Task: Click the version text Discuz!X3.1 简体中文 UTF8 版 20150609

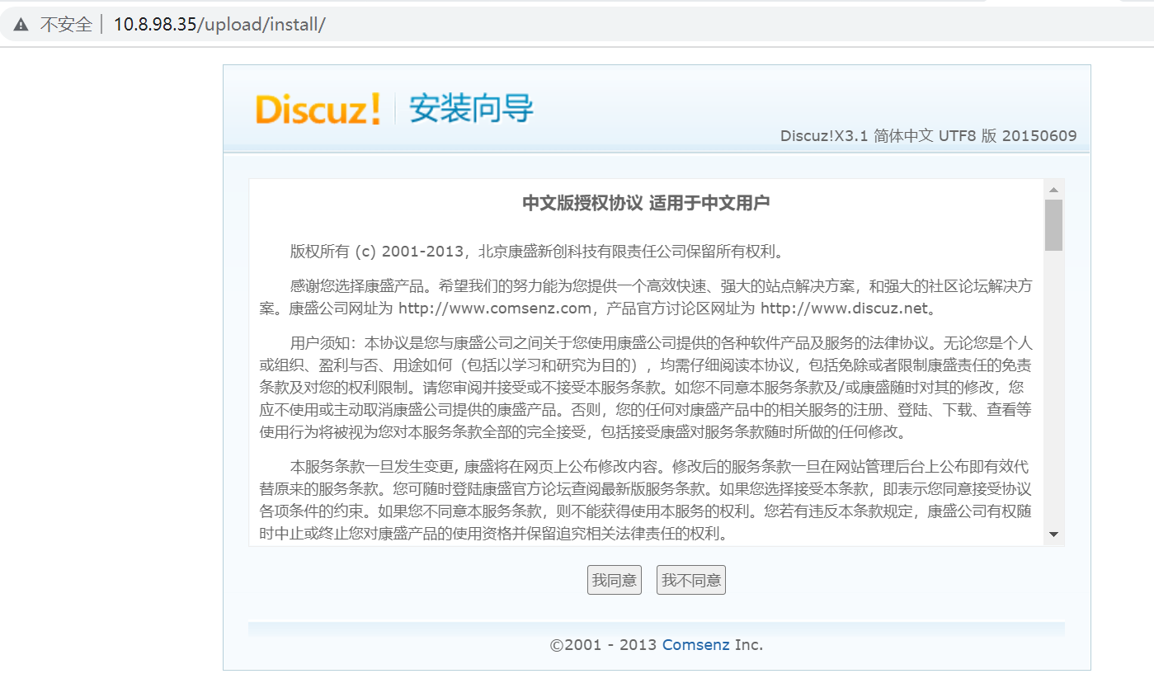Action: [x=928, y=136]
